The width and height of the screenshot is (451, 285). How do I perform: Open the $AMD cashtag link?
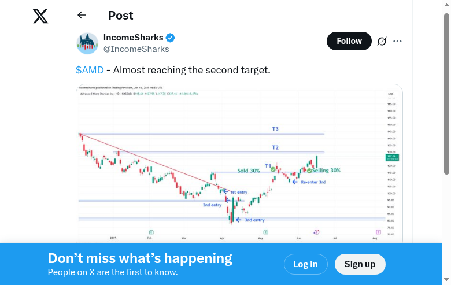click(x=90, y=70)
